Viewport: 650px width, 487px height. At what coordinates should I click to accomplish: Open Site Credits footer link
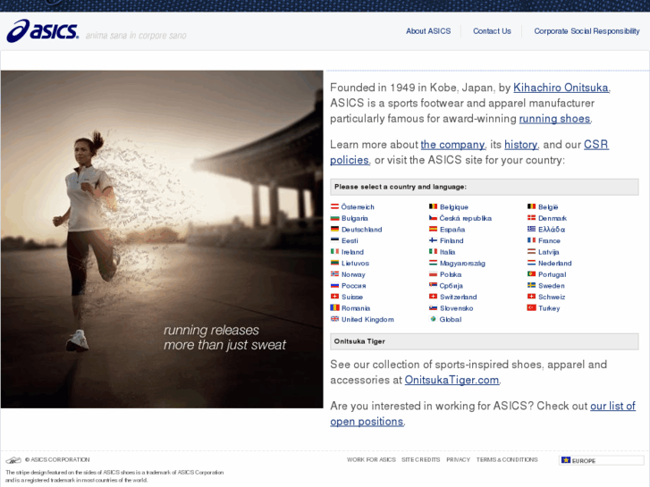tap(421, 459)
